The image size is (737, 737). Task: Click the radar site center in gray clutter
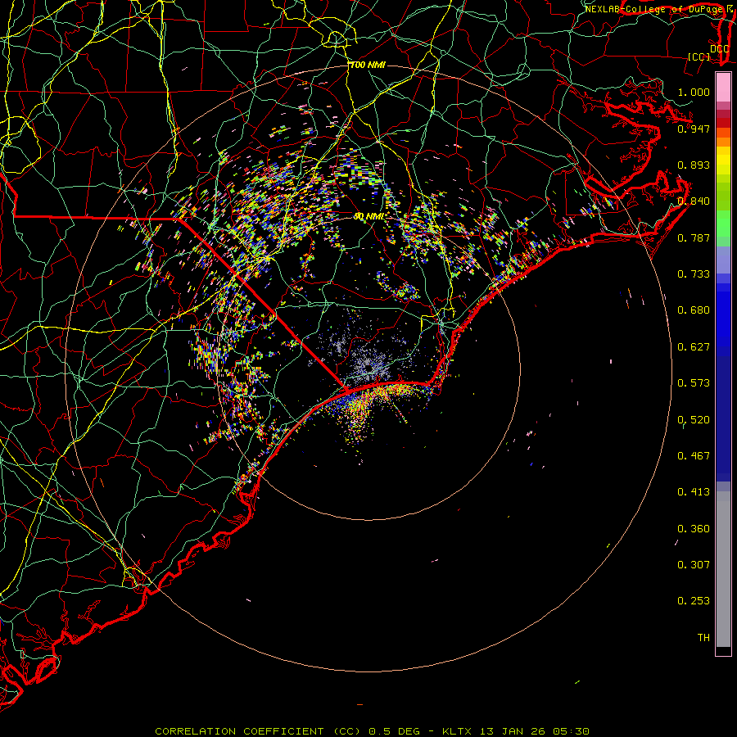coord(368,368)
